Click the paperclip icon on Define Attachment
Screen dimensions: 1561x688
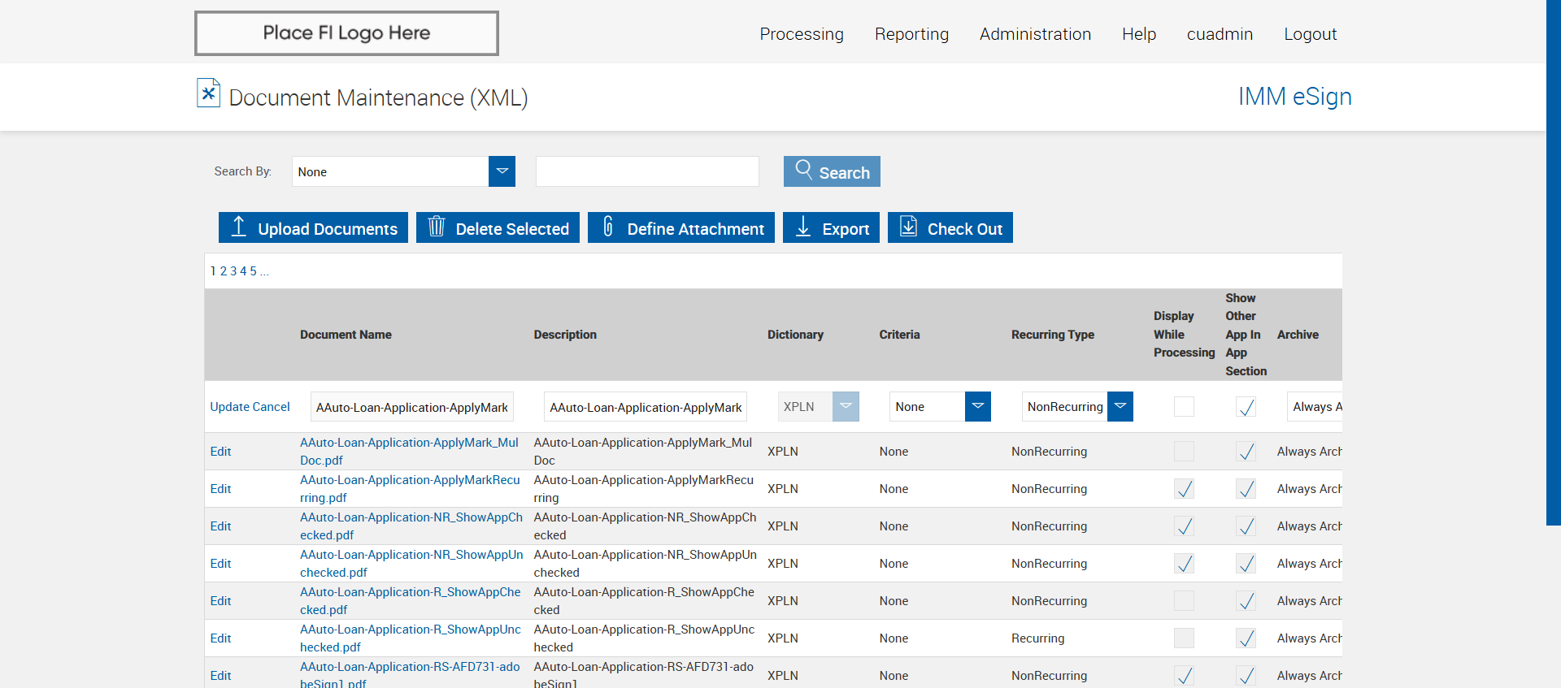(x=607, y=227)
